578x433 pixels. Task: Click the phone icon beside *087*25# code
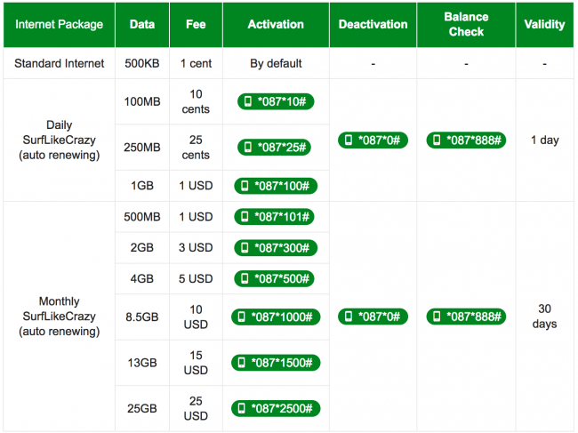pos(248,147)
